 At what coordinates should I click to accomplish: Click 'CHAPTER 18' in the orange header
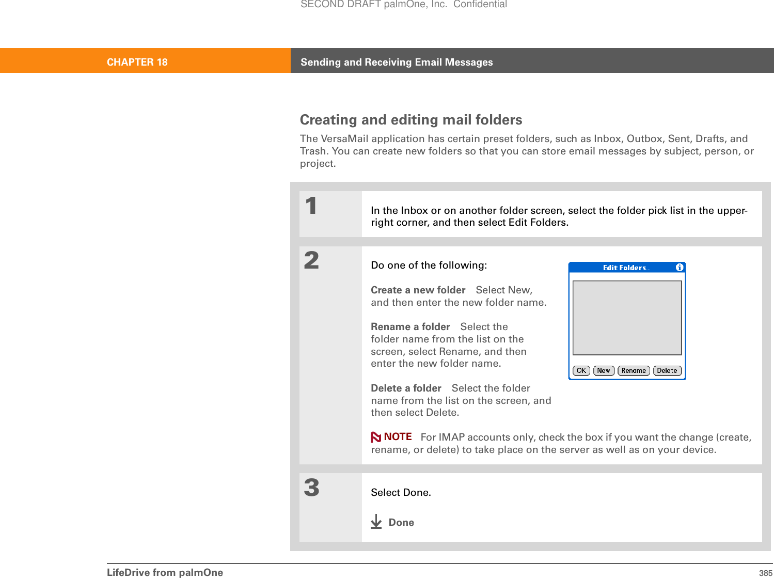pos(137,62)
